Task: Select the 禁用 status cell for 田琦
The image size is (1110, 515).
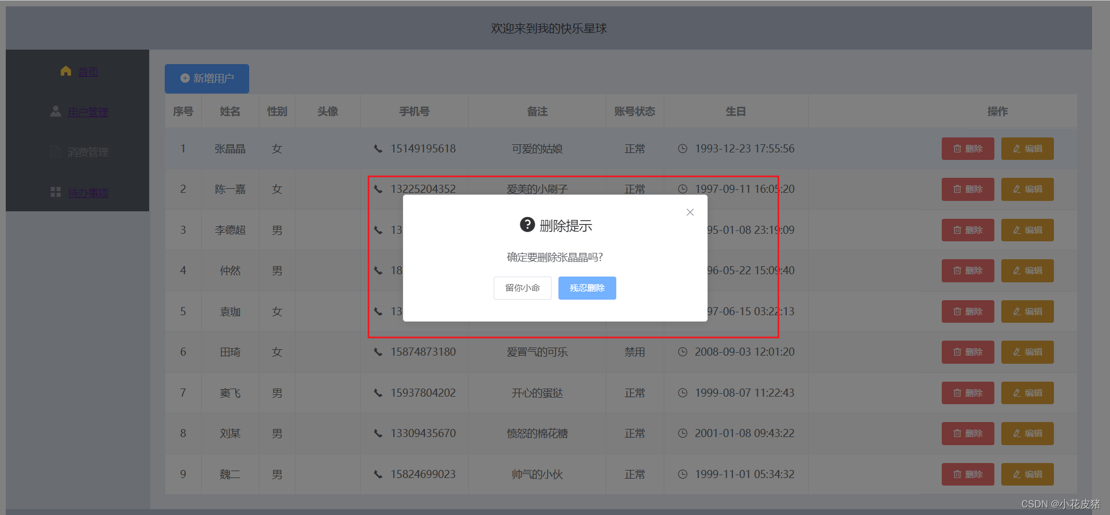Action: [635, 352]
